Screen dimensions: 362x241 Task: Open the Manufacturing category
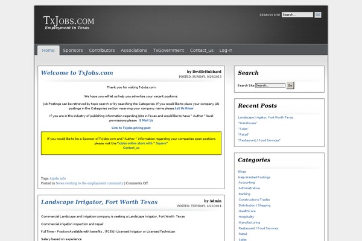249,222
